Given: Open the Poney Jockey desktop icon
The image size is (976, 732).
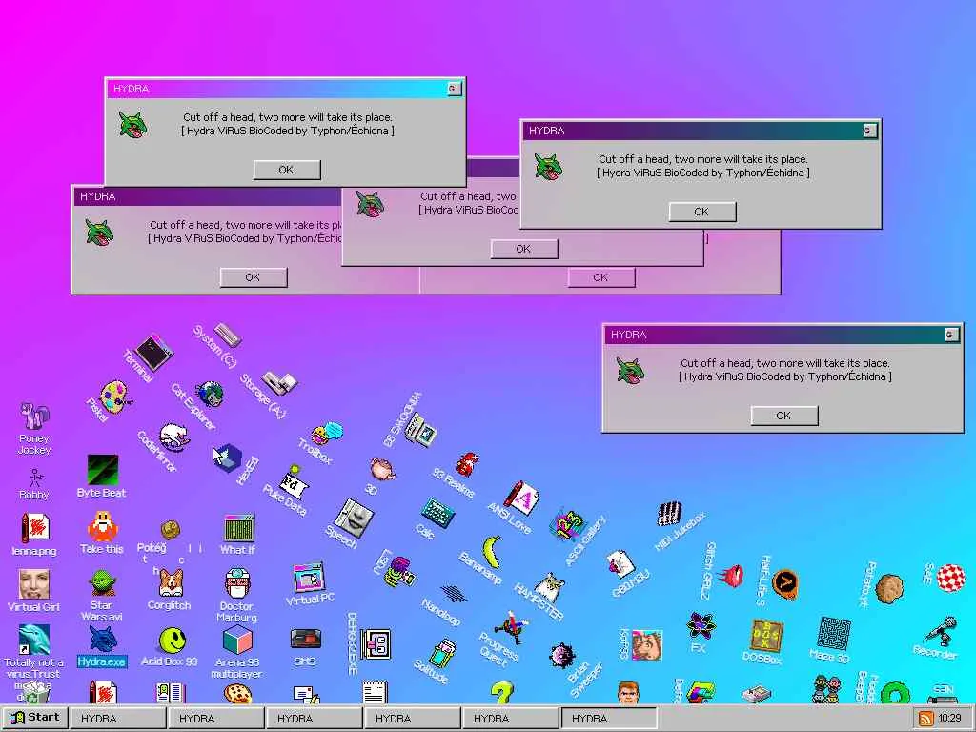Looking at the screenshot, I should tap(34, 416).
